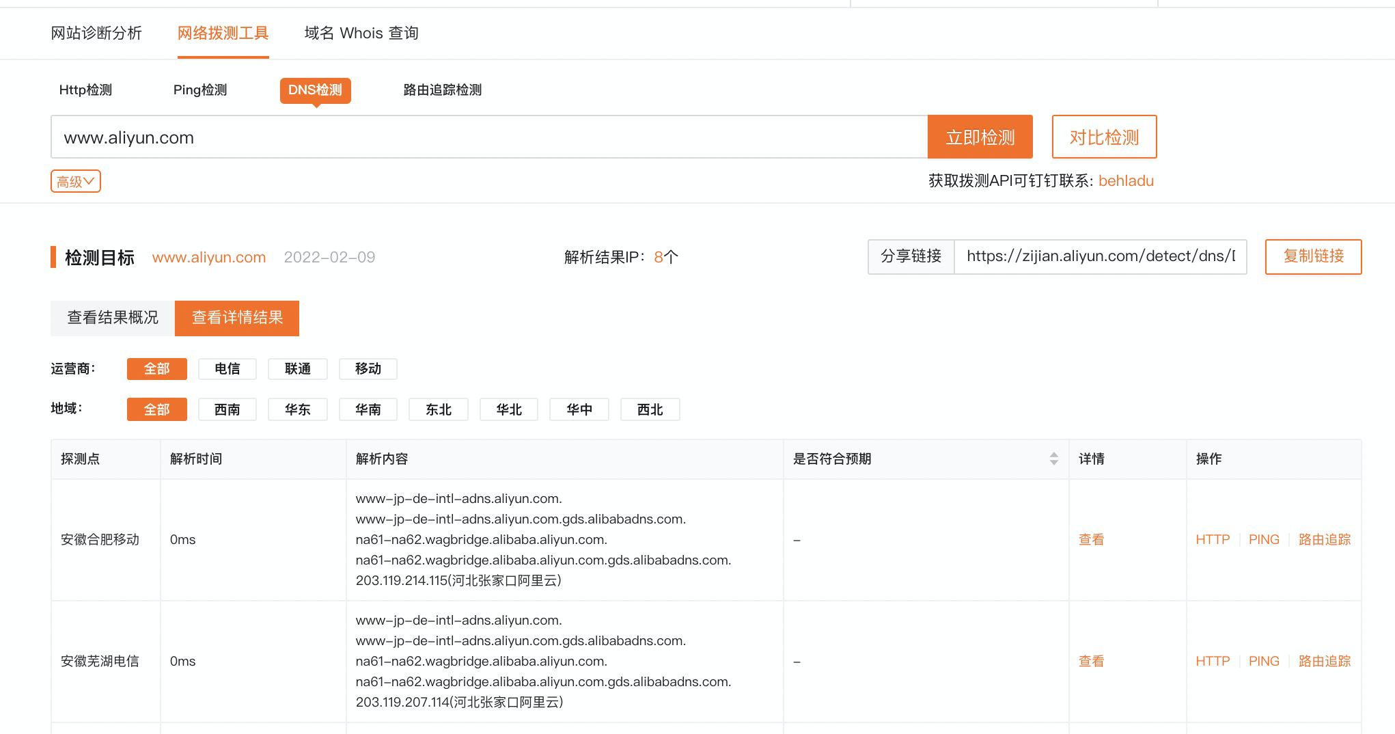The image size is (1395, 734).
Task: View details for 安徽芜湖电信 row
Action: point(1091,661)
